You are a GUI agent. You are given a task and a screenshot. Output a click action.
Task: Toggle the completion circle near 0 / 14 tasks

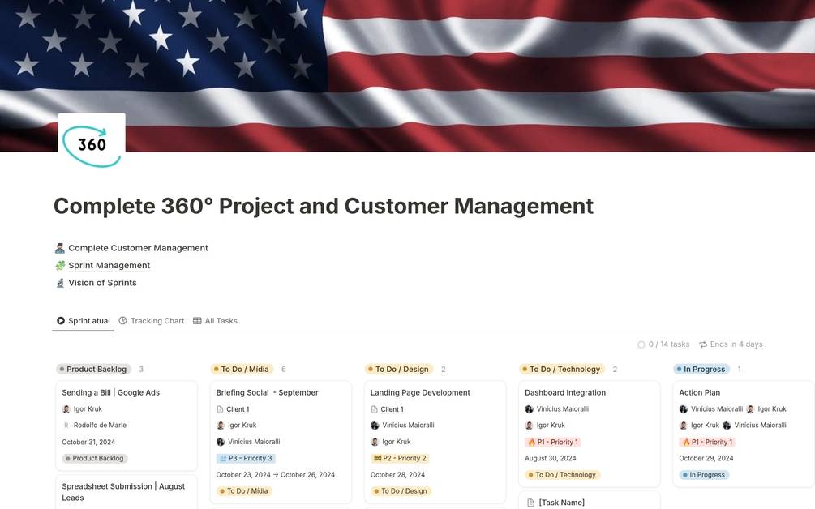point(641,344)
